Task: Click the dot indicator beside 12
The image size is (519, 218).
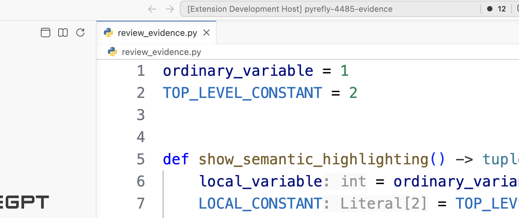Action: tap(490, 9)
